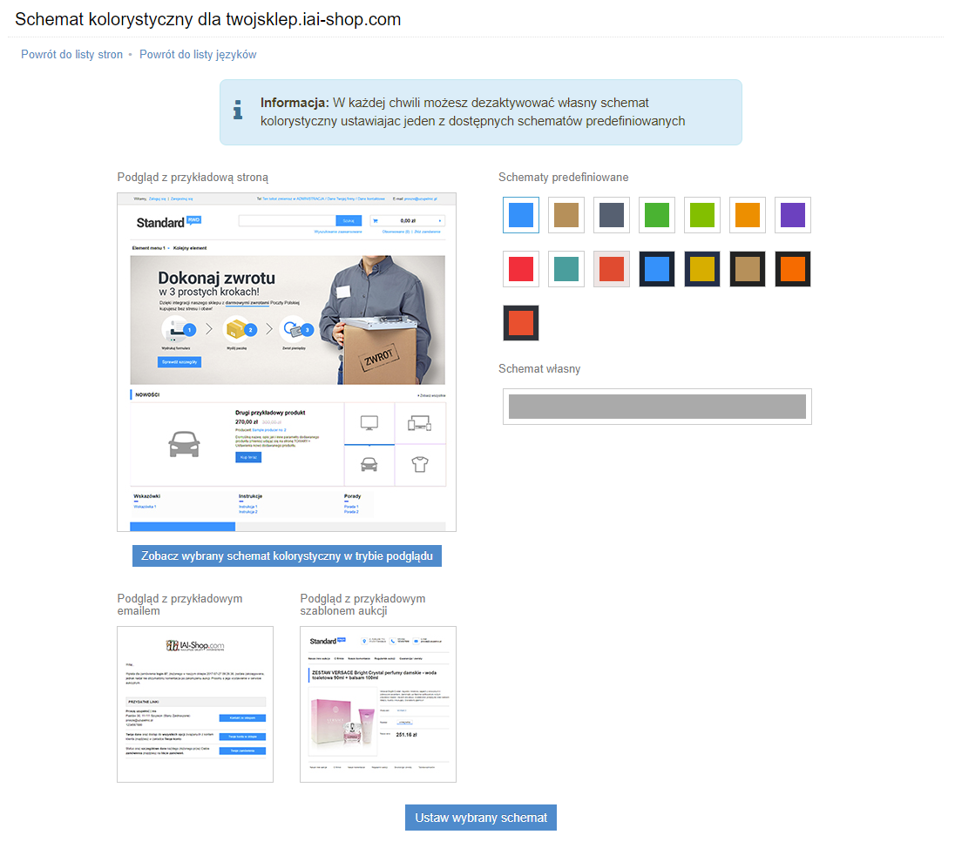955x848 pixels.
Task: Click Zobacz wybrany schemat kolorystyczny button
Action: click(287, 555)
